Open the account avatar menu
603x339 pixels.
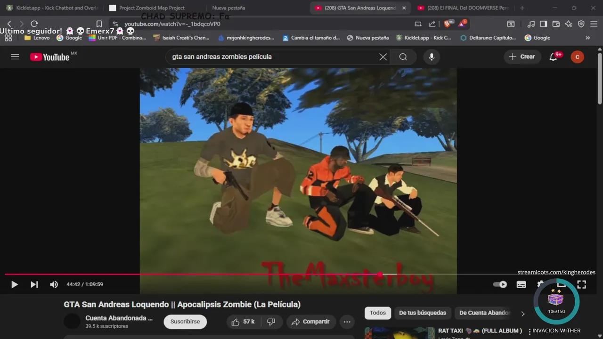tap(577, 57)
